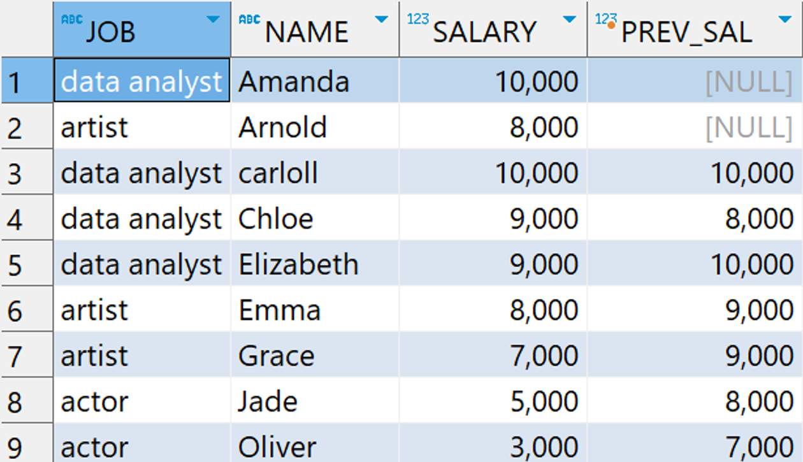Viewport: 803px width, 462px height.
Task: Select carloll's SALARY cell
Action: [493, 172]
